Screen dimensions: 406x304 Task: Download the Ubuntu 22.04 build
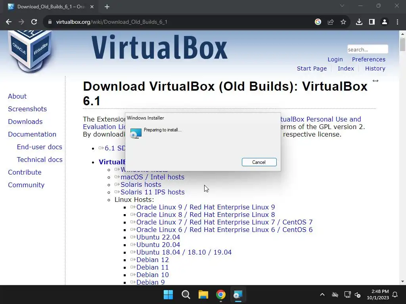(158, 237)
